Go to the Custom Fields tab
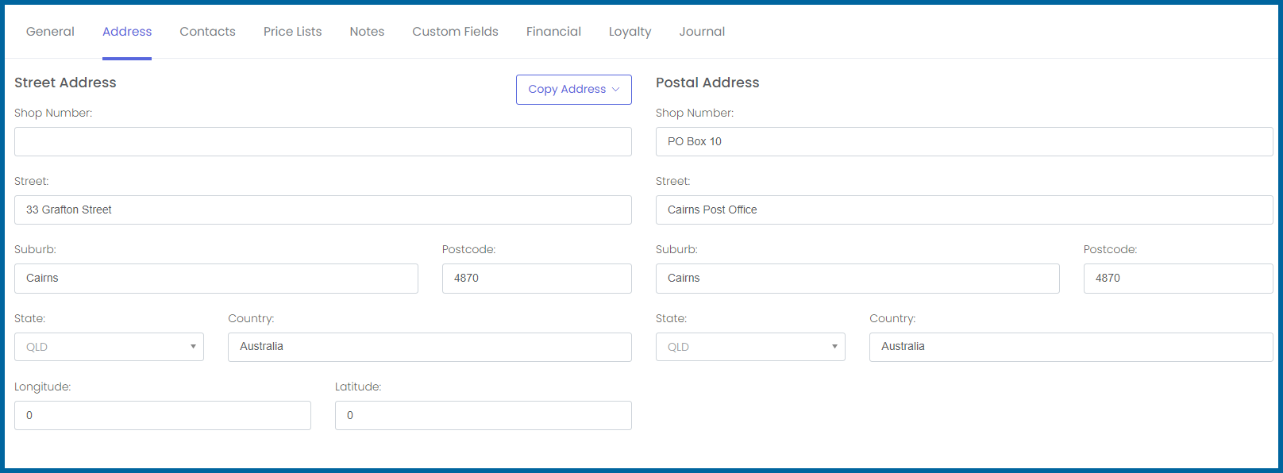 point(455,32)
